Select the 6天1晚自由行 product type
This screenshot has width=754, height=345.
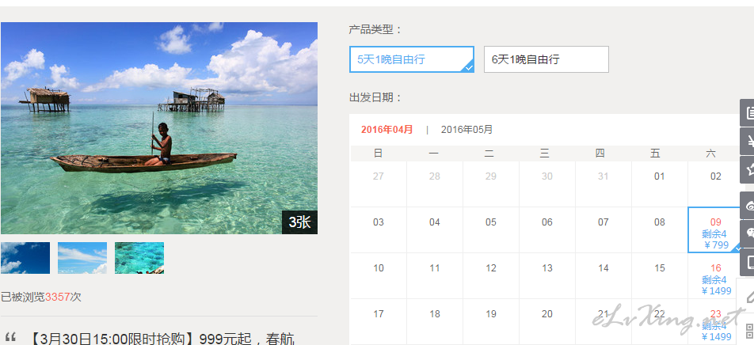[x=546, y=59]
